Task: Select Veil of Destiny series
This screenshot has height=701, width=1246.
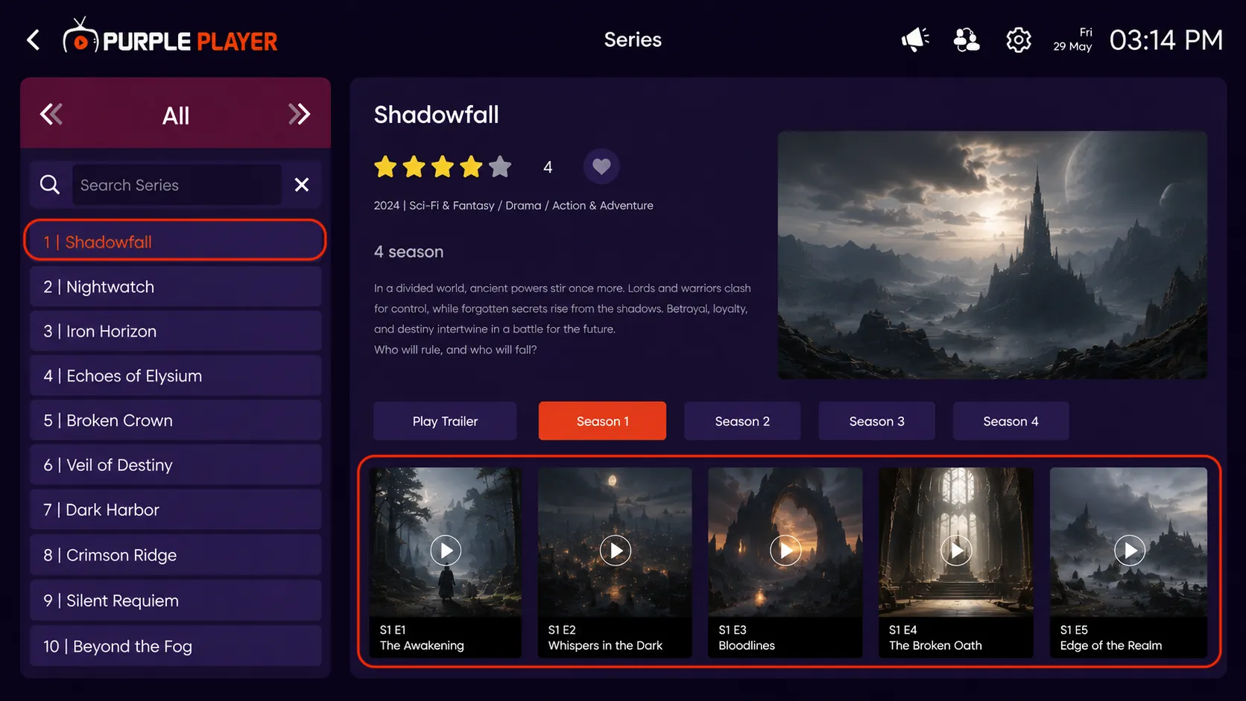Action: tap(176, 465)
